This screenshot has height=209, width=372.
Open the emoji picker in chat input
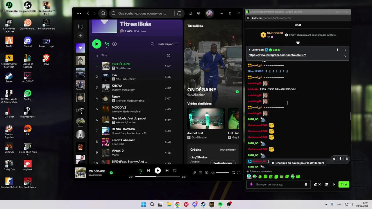coord(306,184)
